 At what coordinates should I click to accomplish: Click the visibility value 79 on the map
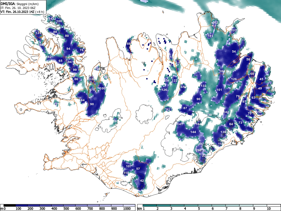pos(238,96)
